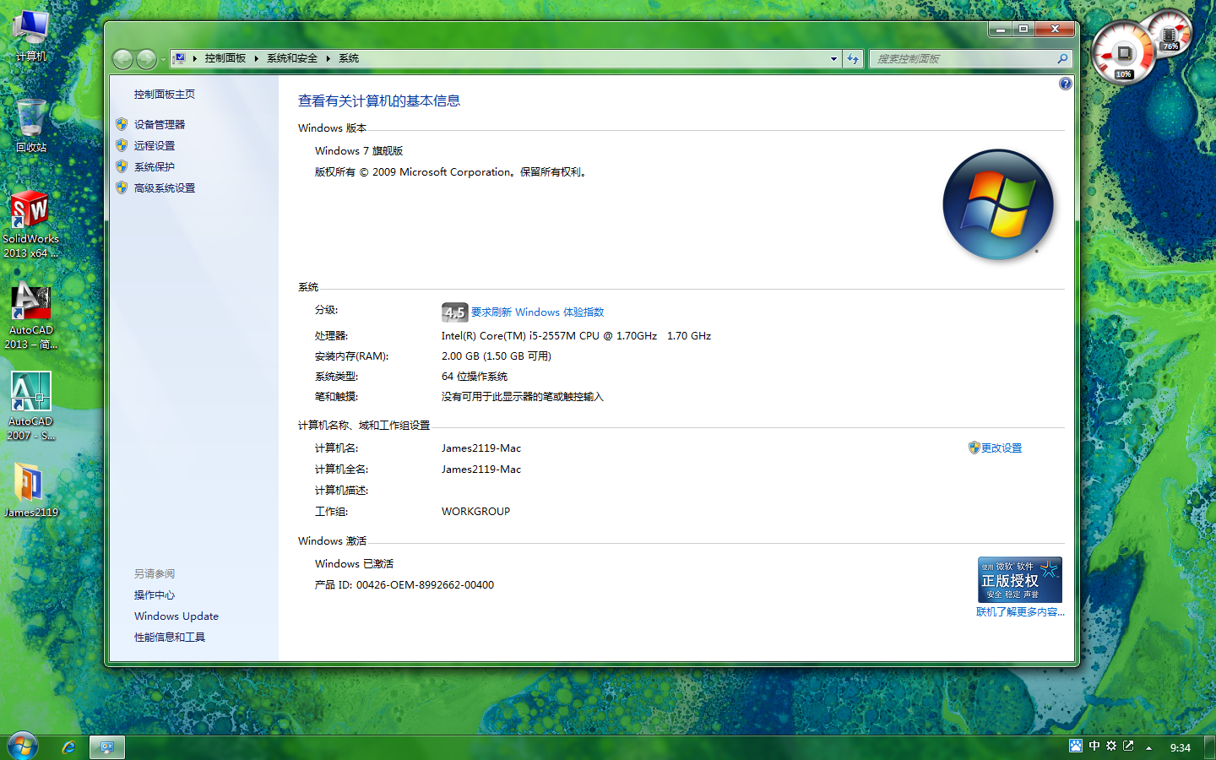1216x760 pixels.
Task: Go back using the Back arrow button
Action: (123, 58)
